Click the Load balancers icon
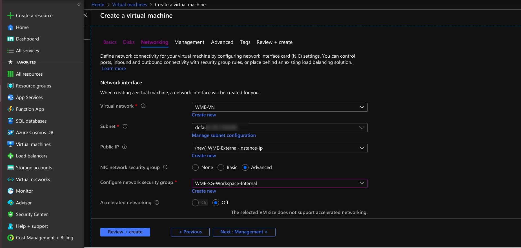This screenshot has width=521, height=248. pyautogui.click(x=10, y=156)
